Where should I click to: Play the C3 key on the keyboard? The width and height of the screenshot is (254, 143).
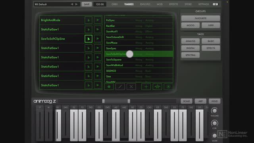coord(141,125)
